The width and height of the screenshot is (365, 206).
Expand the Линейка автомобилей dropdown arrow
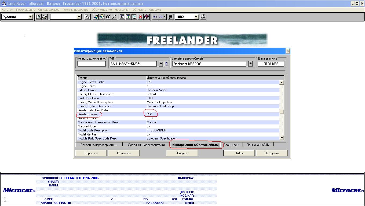click(250, 64)
